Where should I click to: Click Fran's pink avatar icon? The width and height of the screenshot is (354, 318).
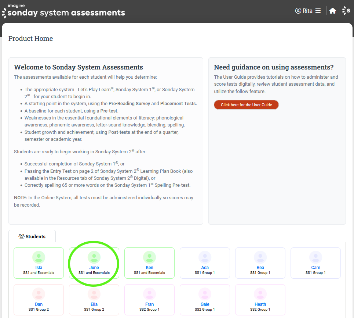tap(150, 294)
